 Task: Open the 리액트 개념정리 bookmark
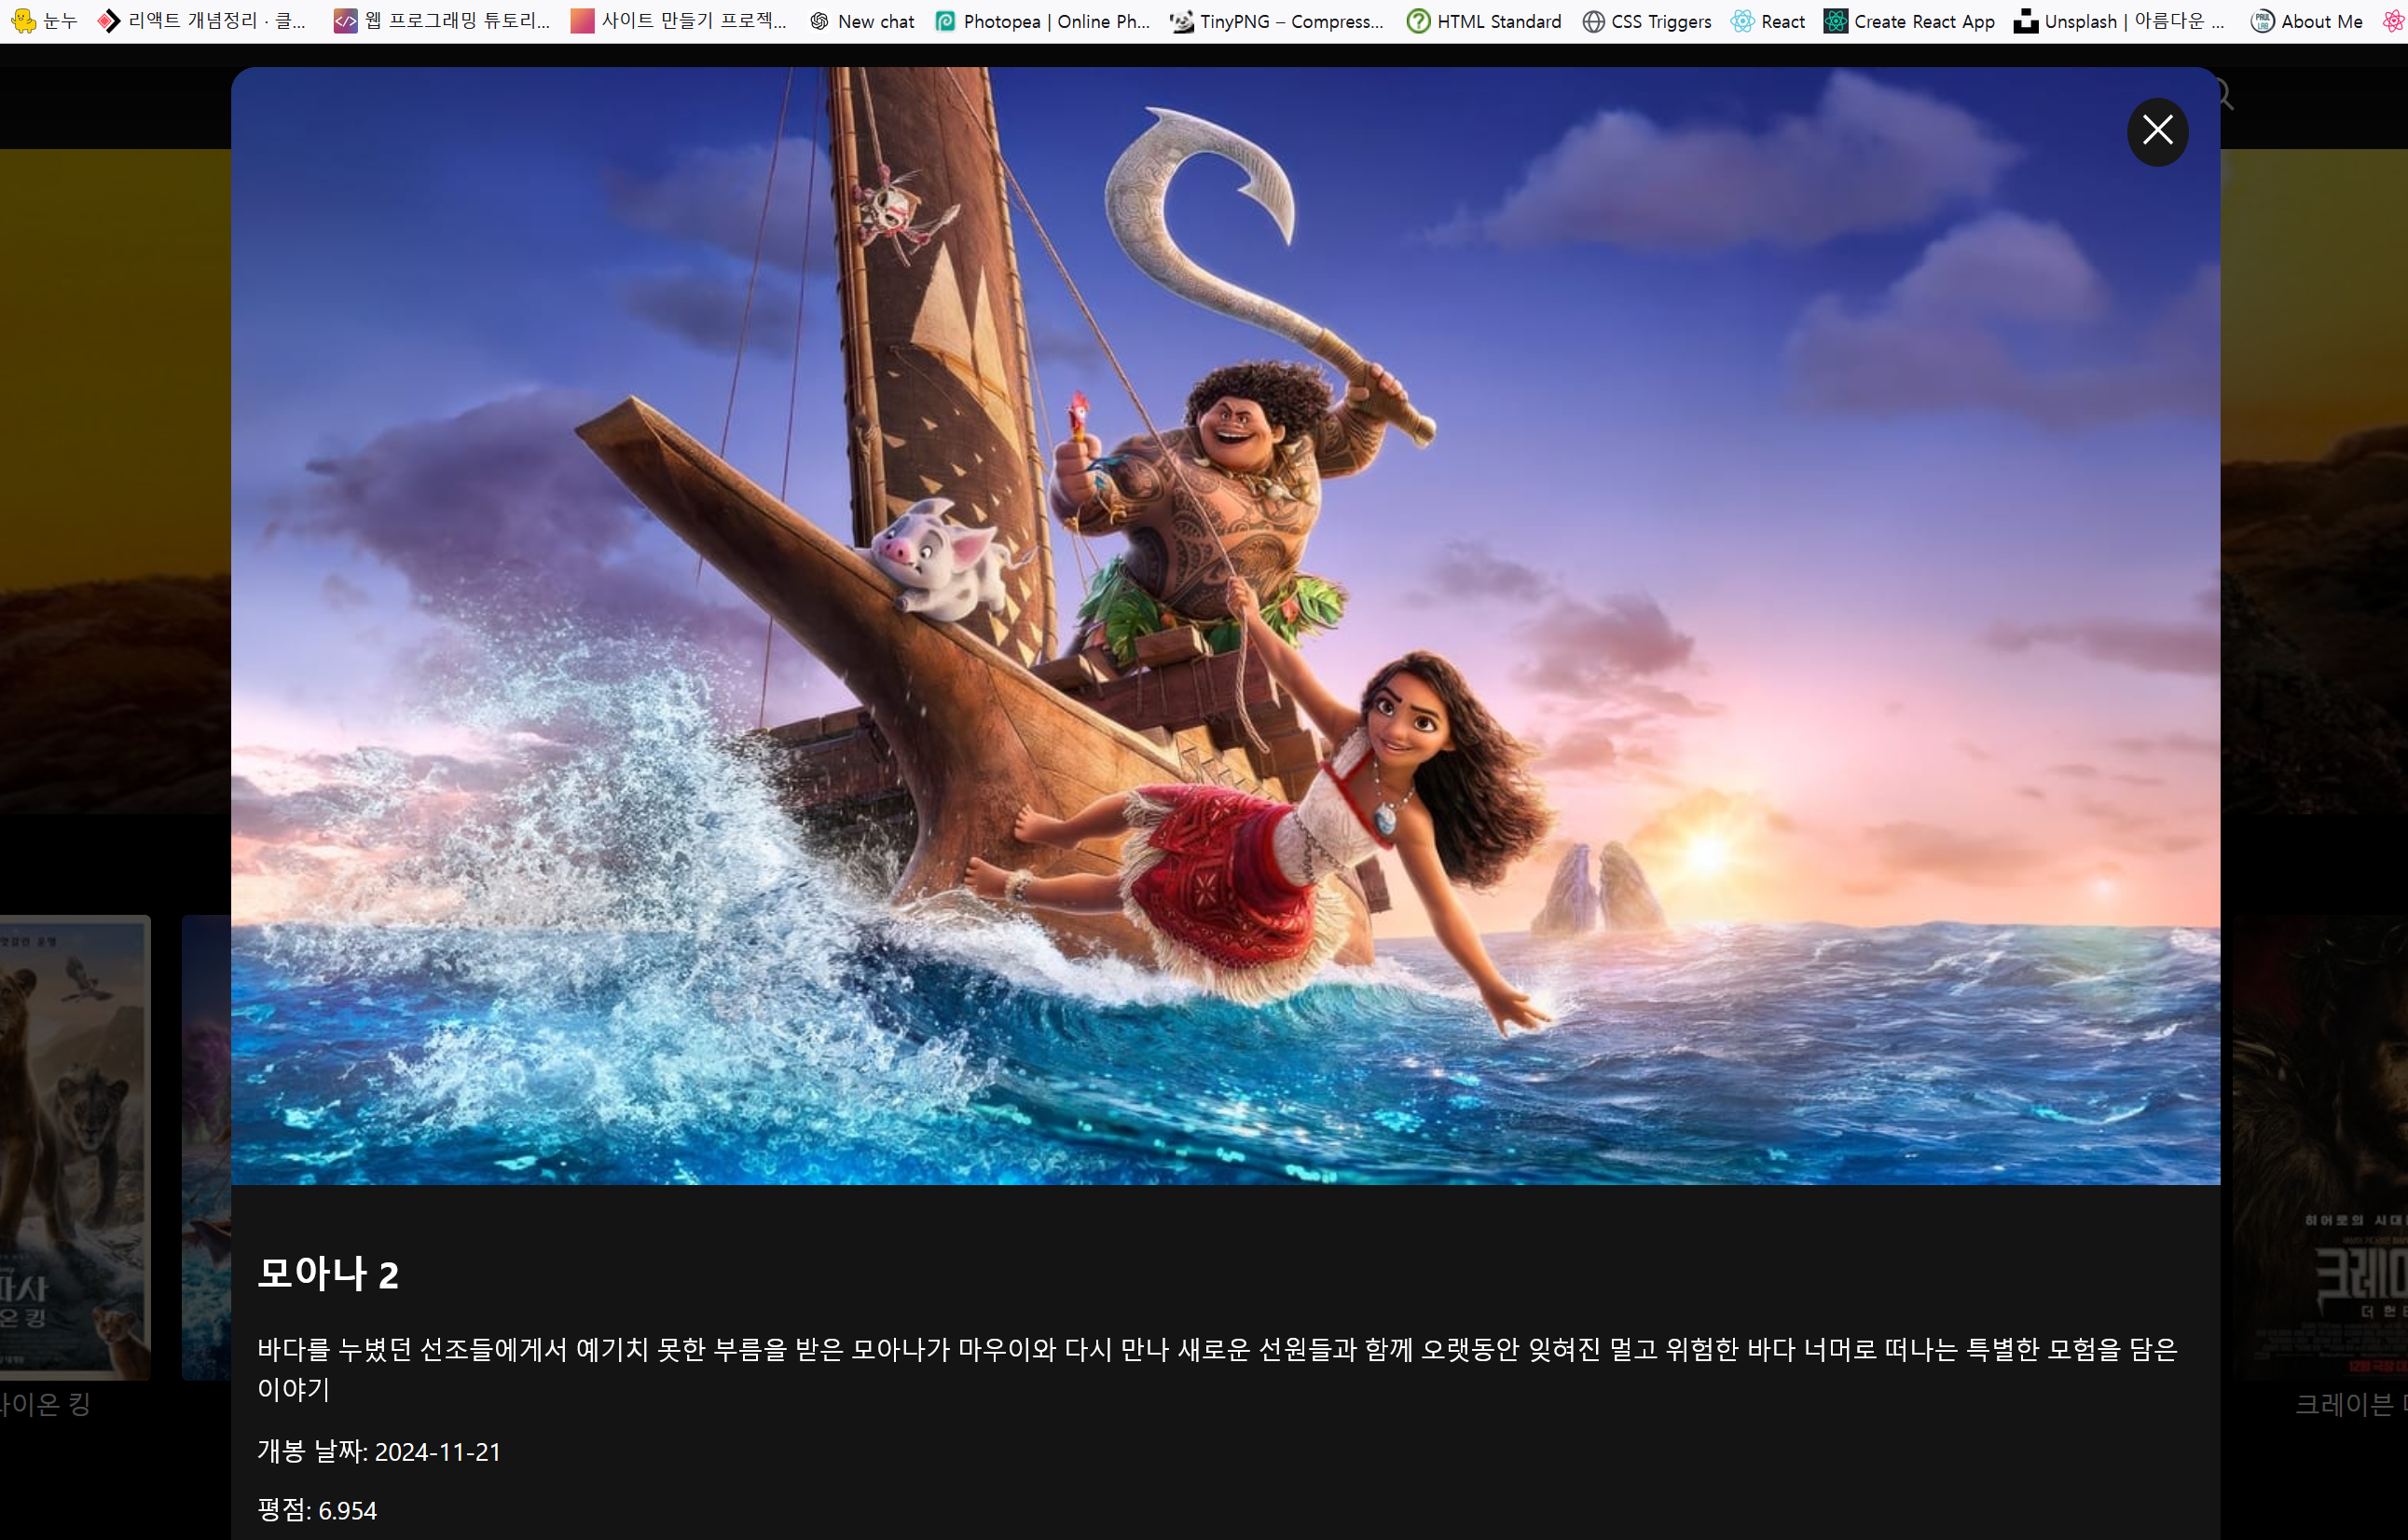point(203,21)
